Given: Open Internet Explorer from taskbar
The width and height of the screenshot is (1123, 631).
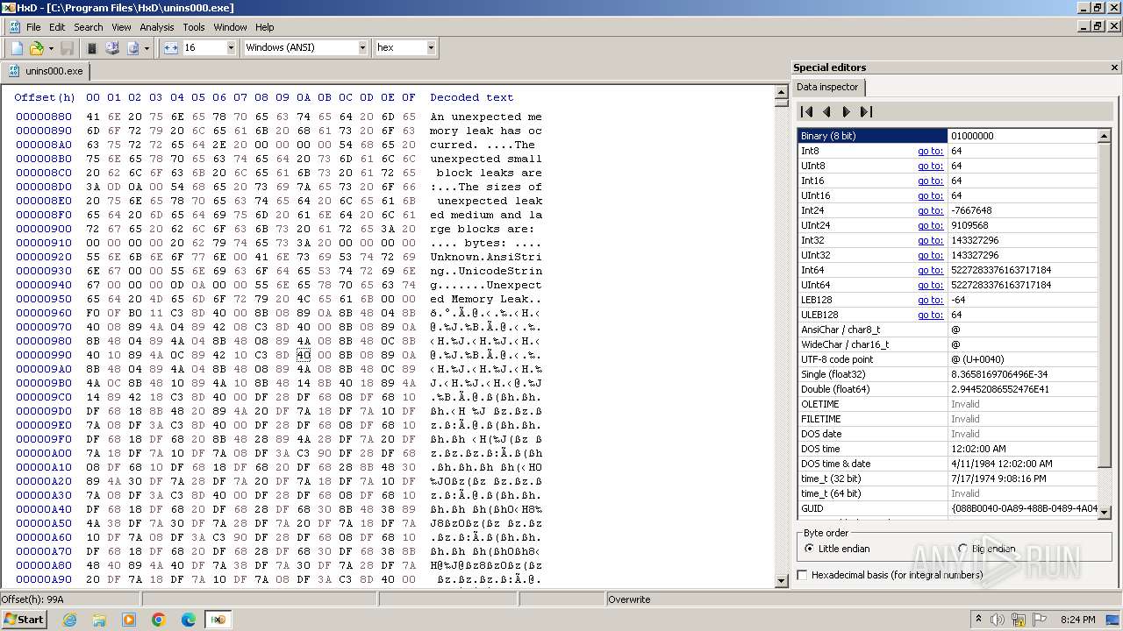Looking at the screenshot, I should click(x=69, y=620).
